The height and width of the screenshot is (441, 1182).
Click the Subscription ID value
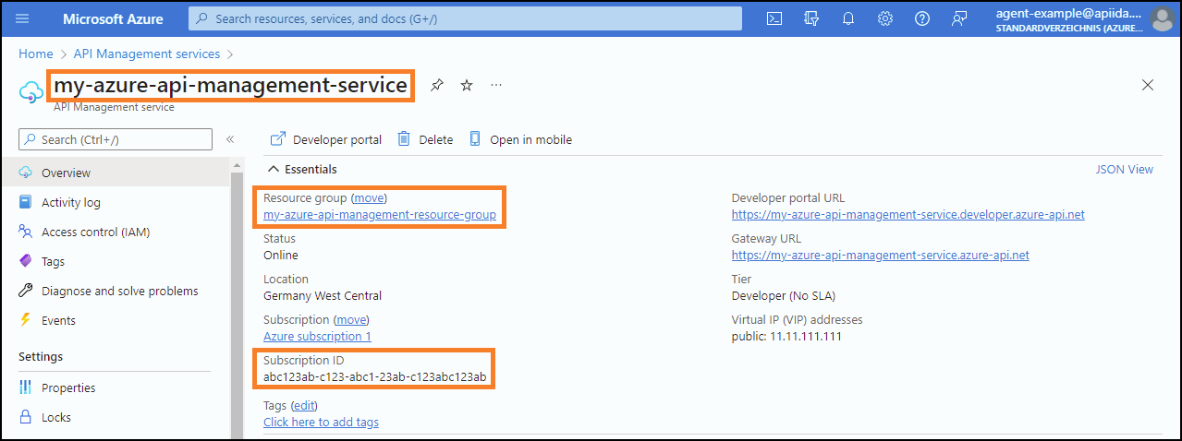[x=374, y=376]
